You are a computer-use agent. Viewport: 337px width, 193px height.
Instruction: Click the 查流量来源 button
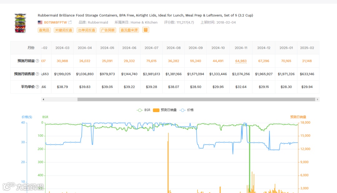click(129, 30)
